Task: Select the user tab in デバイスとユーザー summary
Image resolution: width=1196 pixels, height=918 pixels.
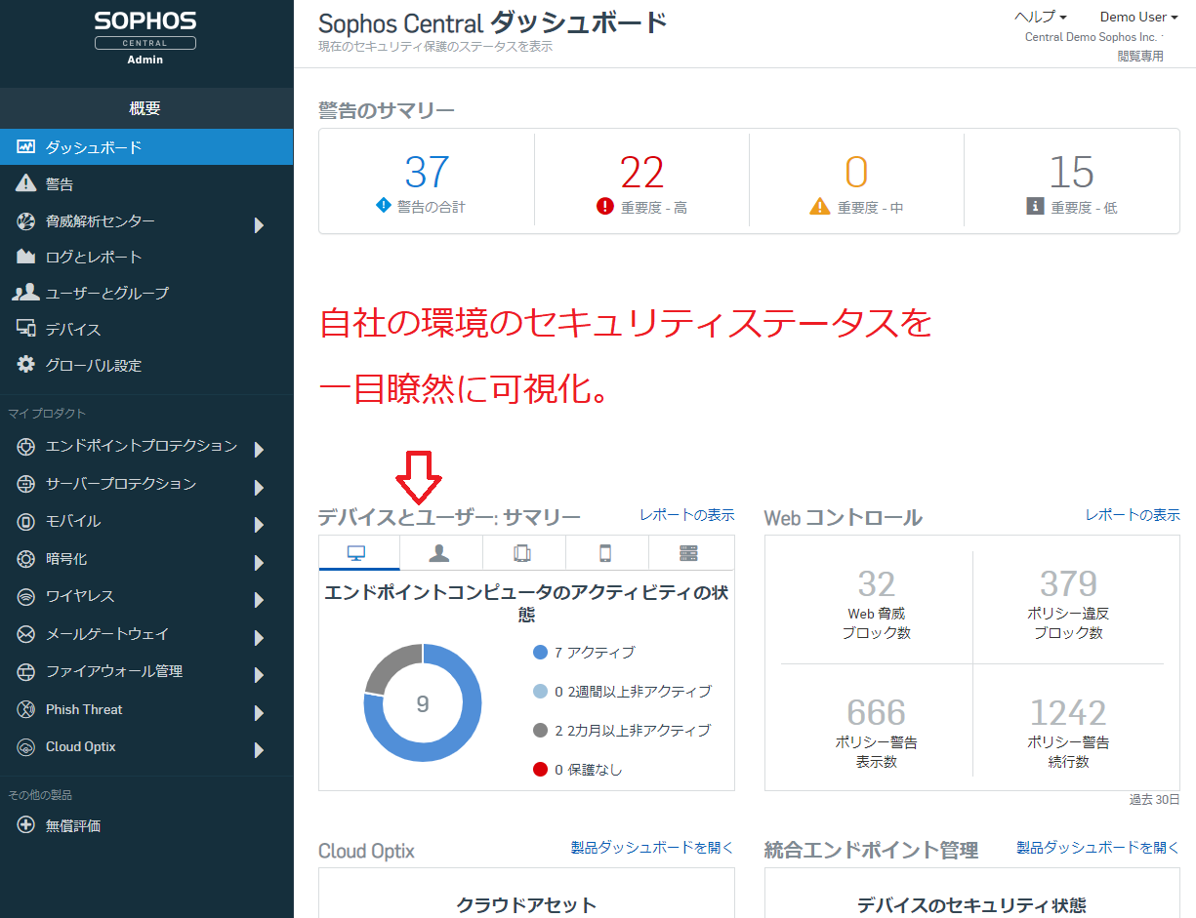Action: pos(441,553)
